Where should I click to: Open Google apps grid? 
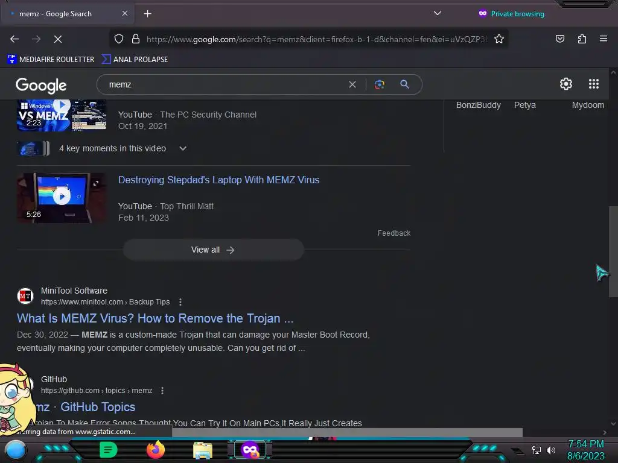coord(594,84)
